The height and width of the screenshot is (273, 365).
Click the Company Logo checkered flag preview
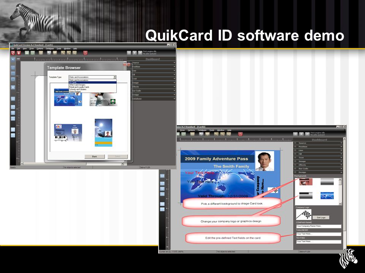(x=303, y=214)
